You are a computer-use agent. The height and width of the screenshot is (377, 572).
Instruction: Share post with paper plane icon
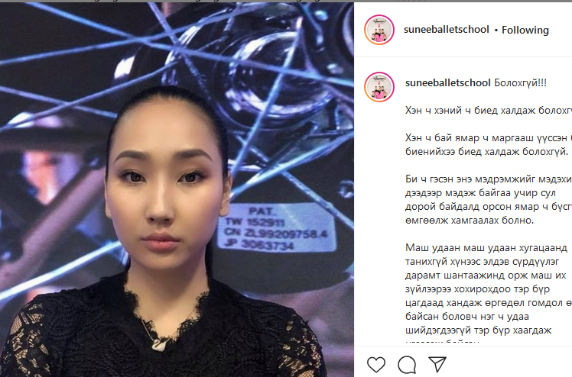[x=437, y=364]
